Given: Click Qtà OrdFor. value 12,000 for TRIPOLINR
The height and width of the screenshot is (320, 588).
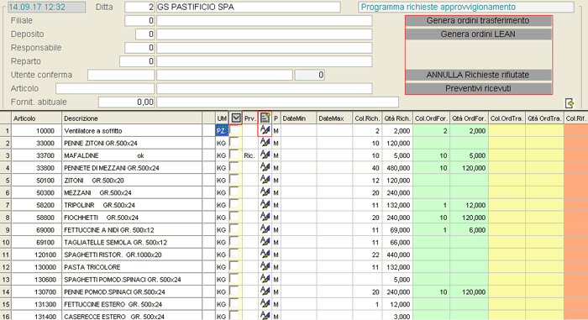Looking at the screenshot, I should tap(475, 205).
